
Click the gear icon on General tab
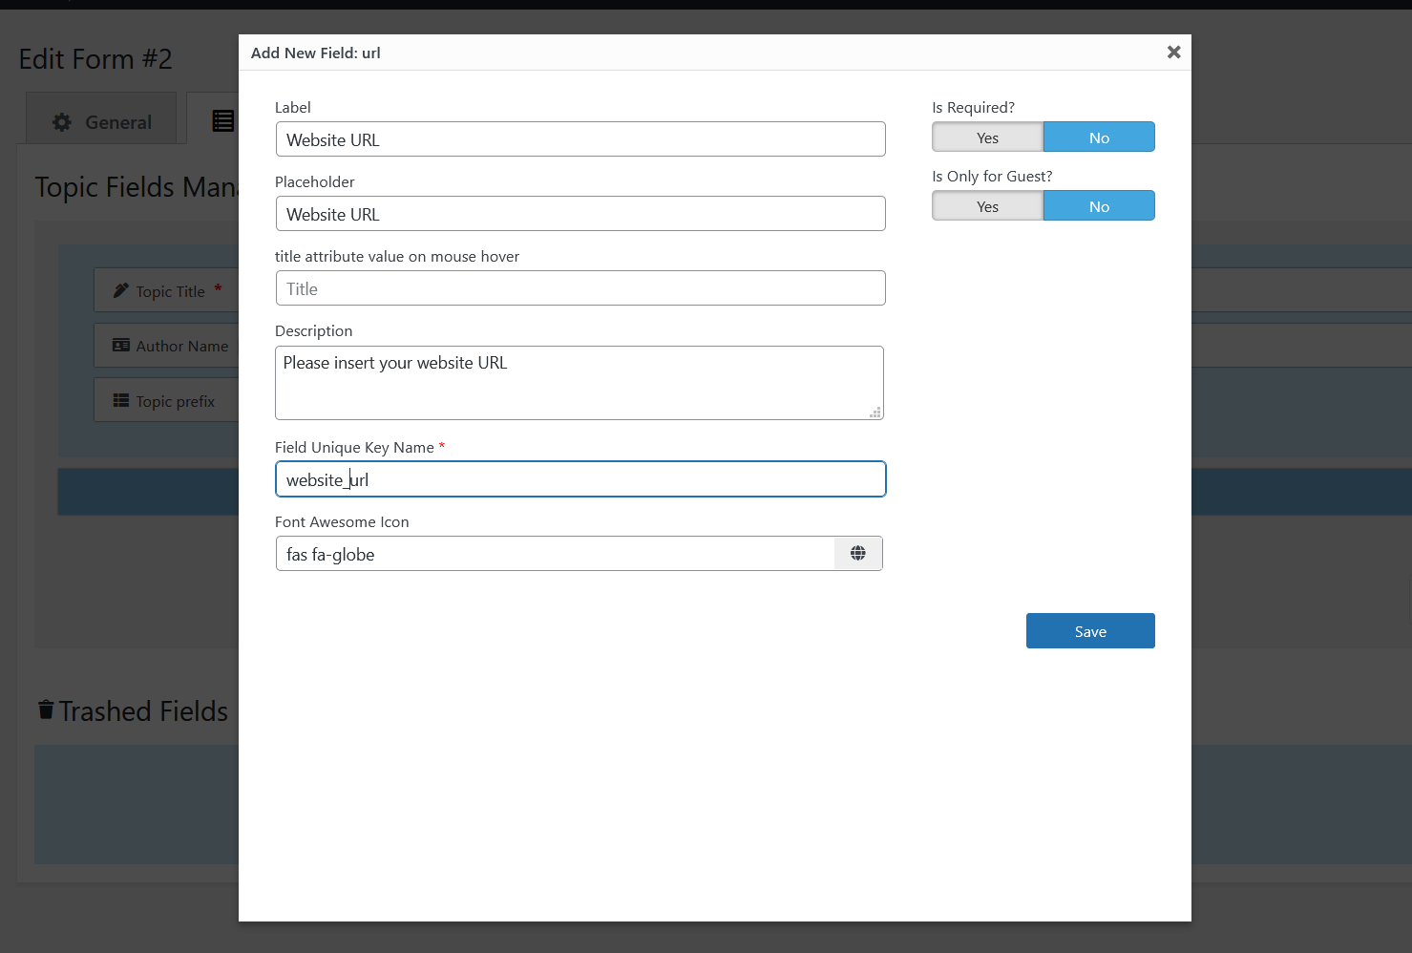tap(62, 122)
